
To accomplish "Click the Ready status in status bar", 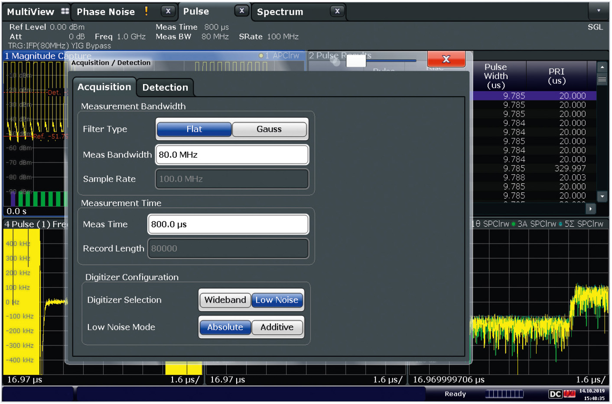I will click(455, 394).
